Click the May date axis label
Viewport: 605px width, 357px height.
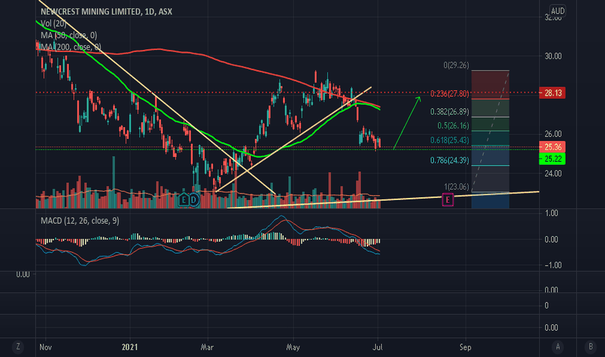(293, 347)
